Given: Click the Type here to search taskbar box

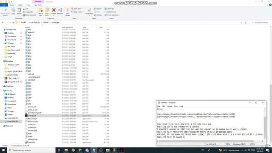Looking at the screenshot, I should click(x=31, y=150).
